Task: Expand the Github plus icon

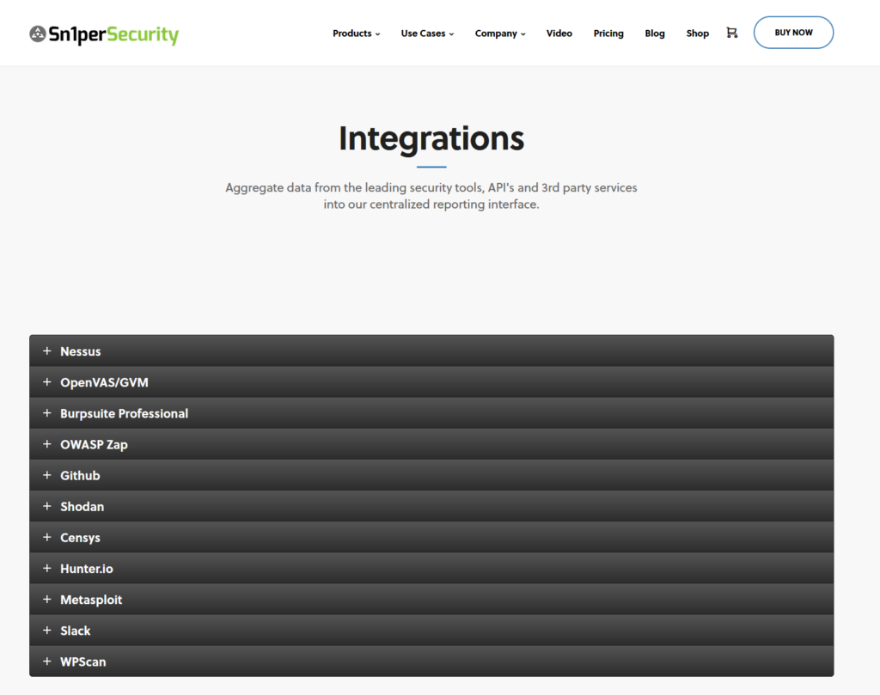Action: tap(47, 475)
